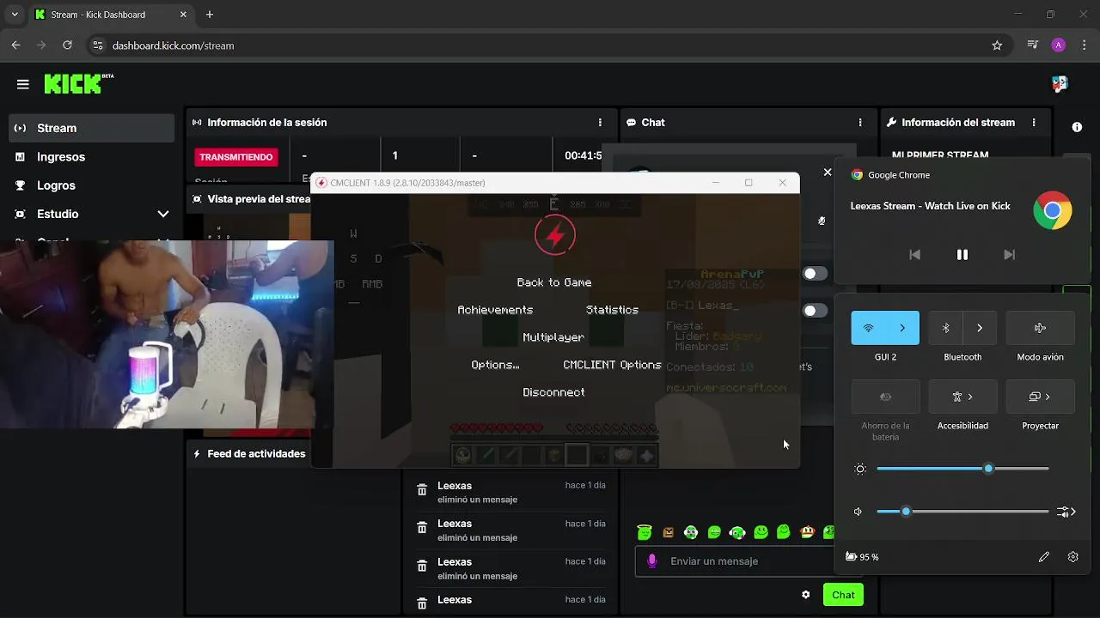Click the purple microphone icon in chat box
Image resolution: width=1100 pixels, height=618 pixels.
tap(652, 560)
